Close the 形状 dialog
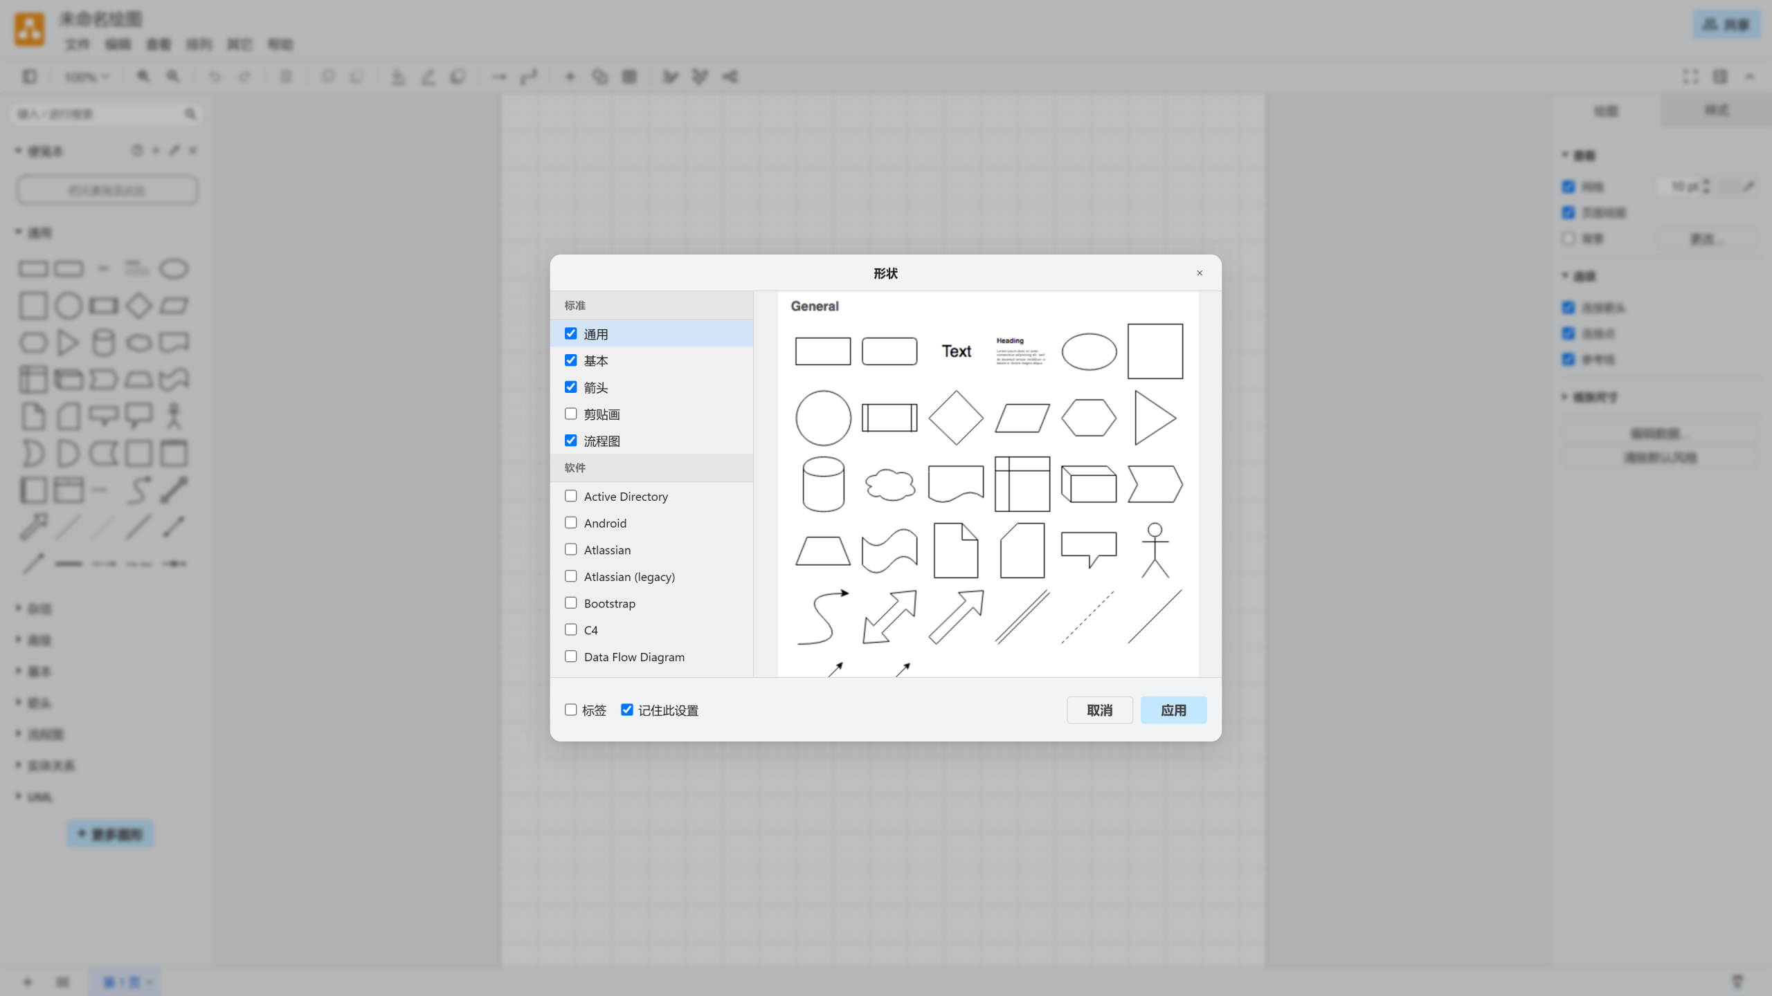The image size is (1772, 996). [1200, 273]
